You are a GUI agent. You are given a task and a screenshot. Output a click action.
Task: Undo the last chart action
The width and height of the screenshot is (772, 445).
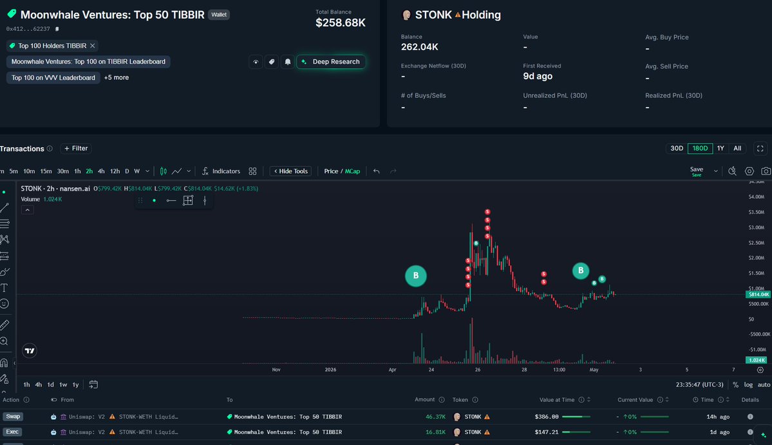pos(377,171)
